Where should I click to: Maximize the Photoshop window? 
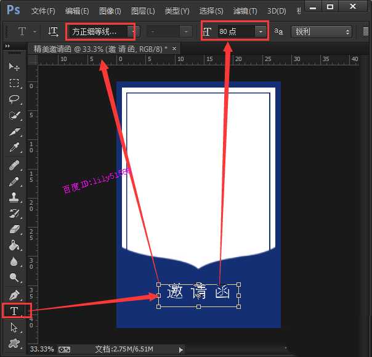330,7
